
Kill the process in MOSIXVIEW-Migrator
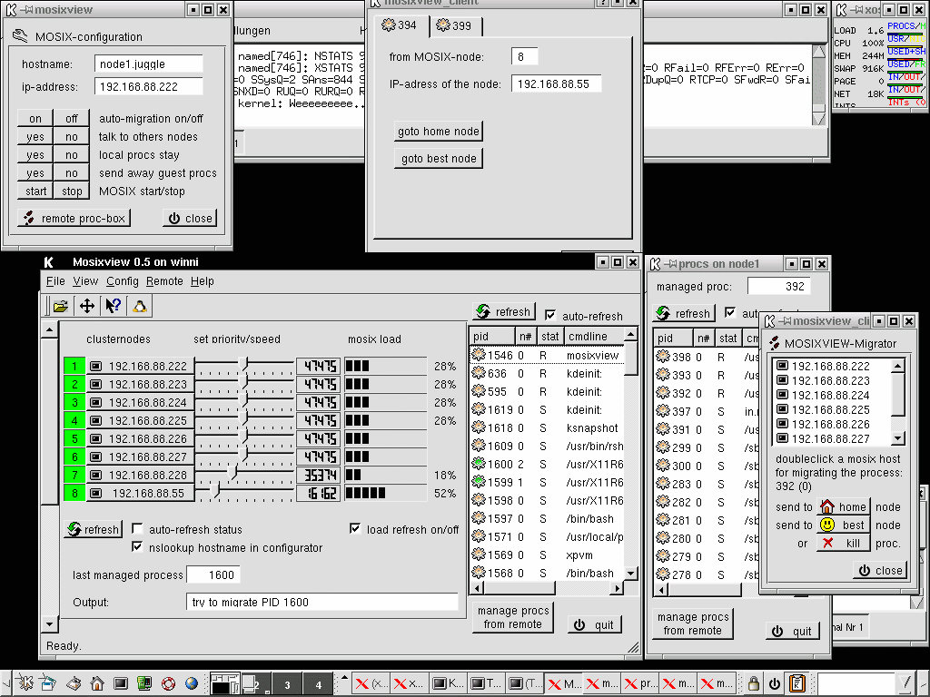coord(844,543)
